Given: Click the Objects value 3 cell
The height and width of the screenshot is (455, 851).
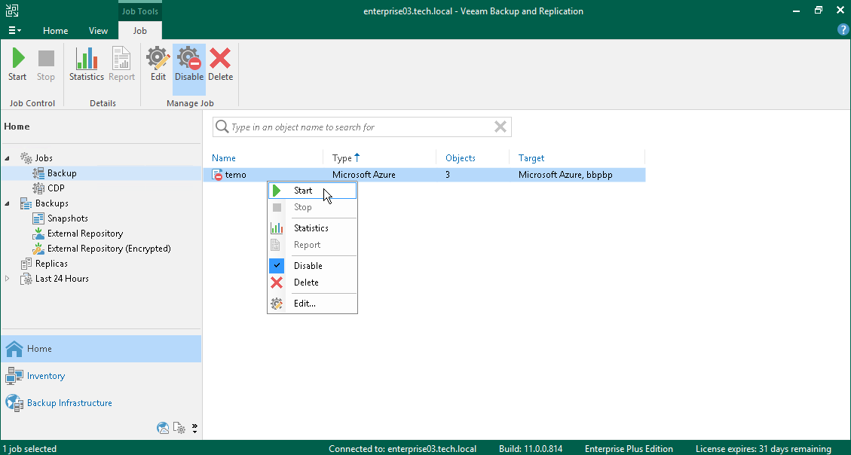Looking at the screenshot, I should pyautogui.click(x=447, y=175).
